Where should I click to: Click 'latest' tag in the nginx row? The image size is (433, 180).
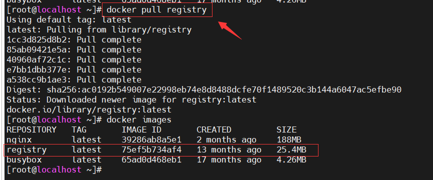point(86,139)
